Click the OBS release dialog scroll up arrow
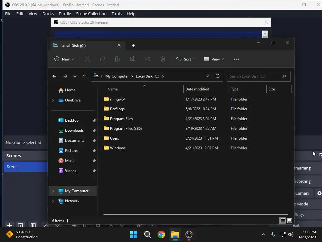The height and width of the screenshot is (242, 322). pyautogui.click(x=265, y=33)
